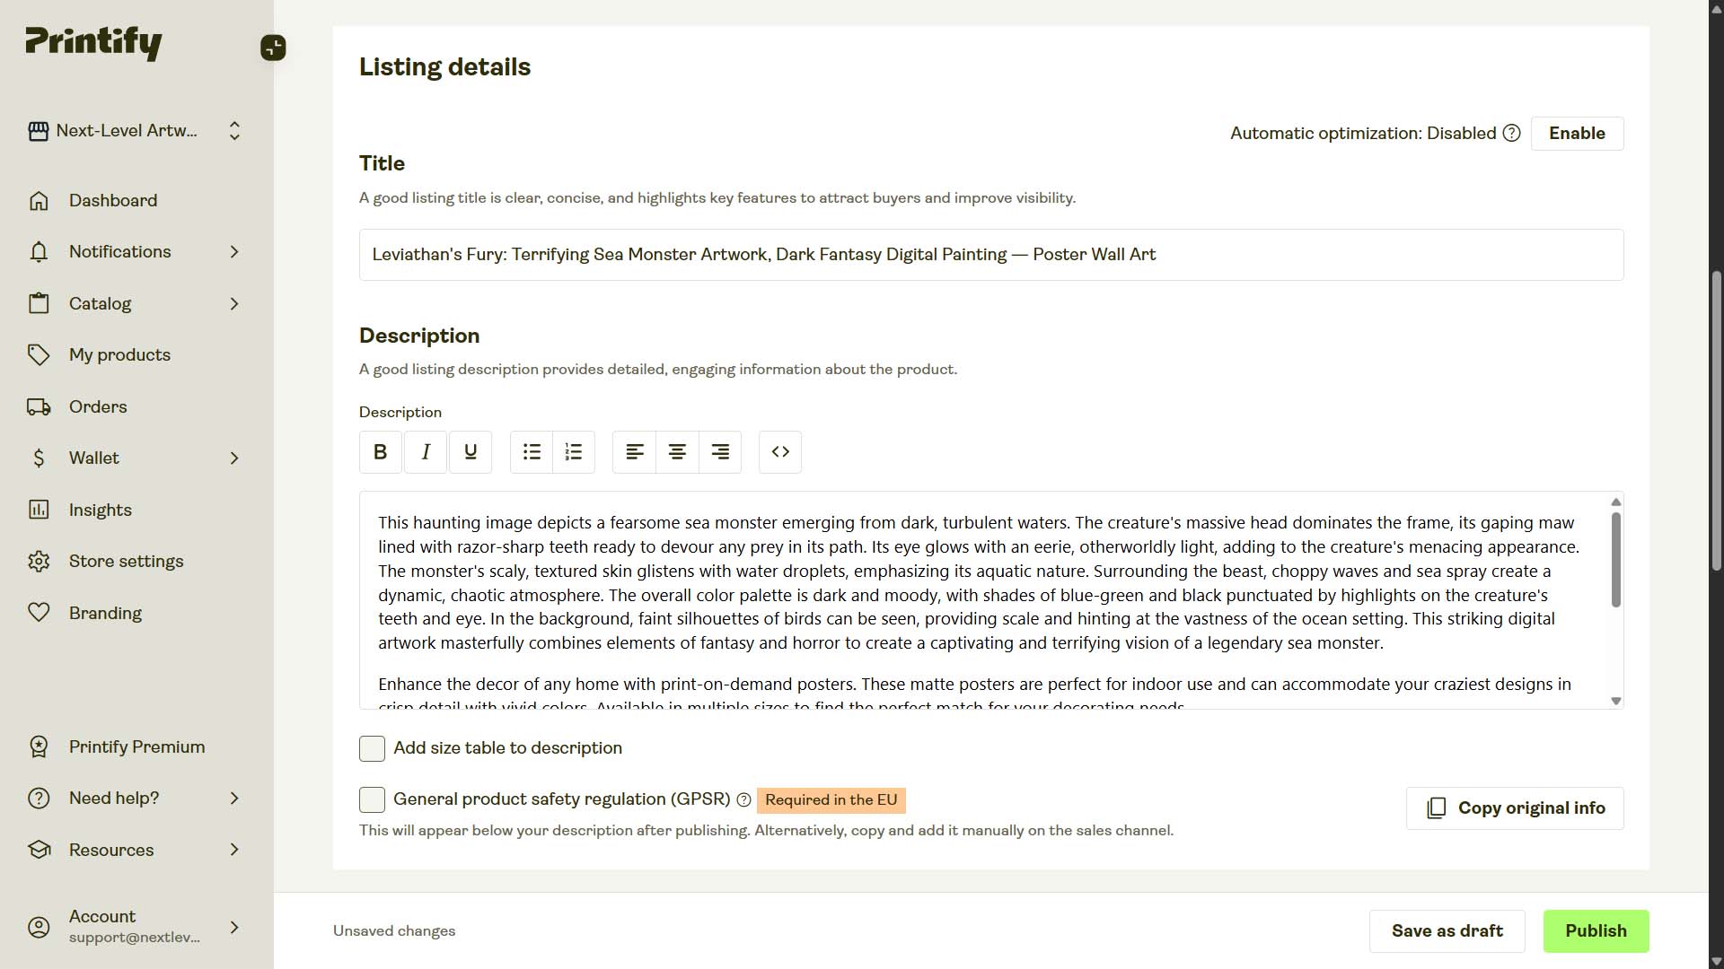Navigate to Store settings
Viewport: 1724px width, 969px height.
[126, 561]
